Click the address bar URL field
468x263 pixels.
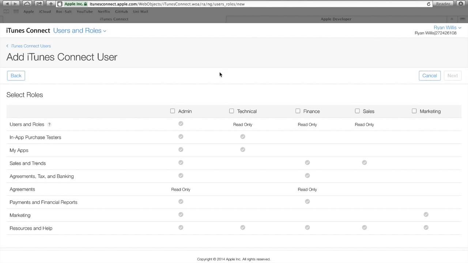tap(245, 4)
